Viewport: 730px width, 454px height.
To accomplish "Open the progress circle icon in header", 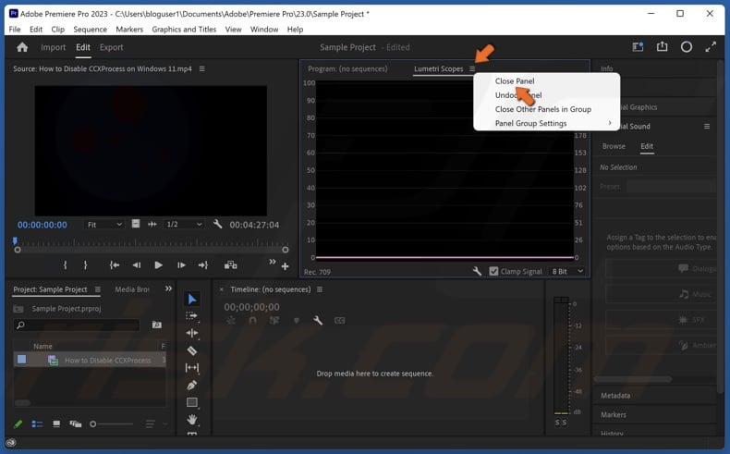I will click(x=687, y=47).
